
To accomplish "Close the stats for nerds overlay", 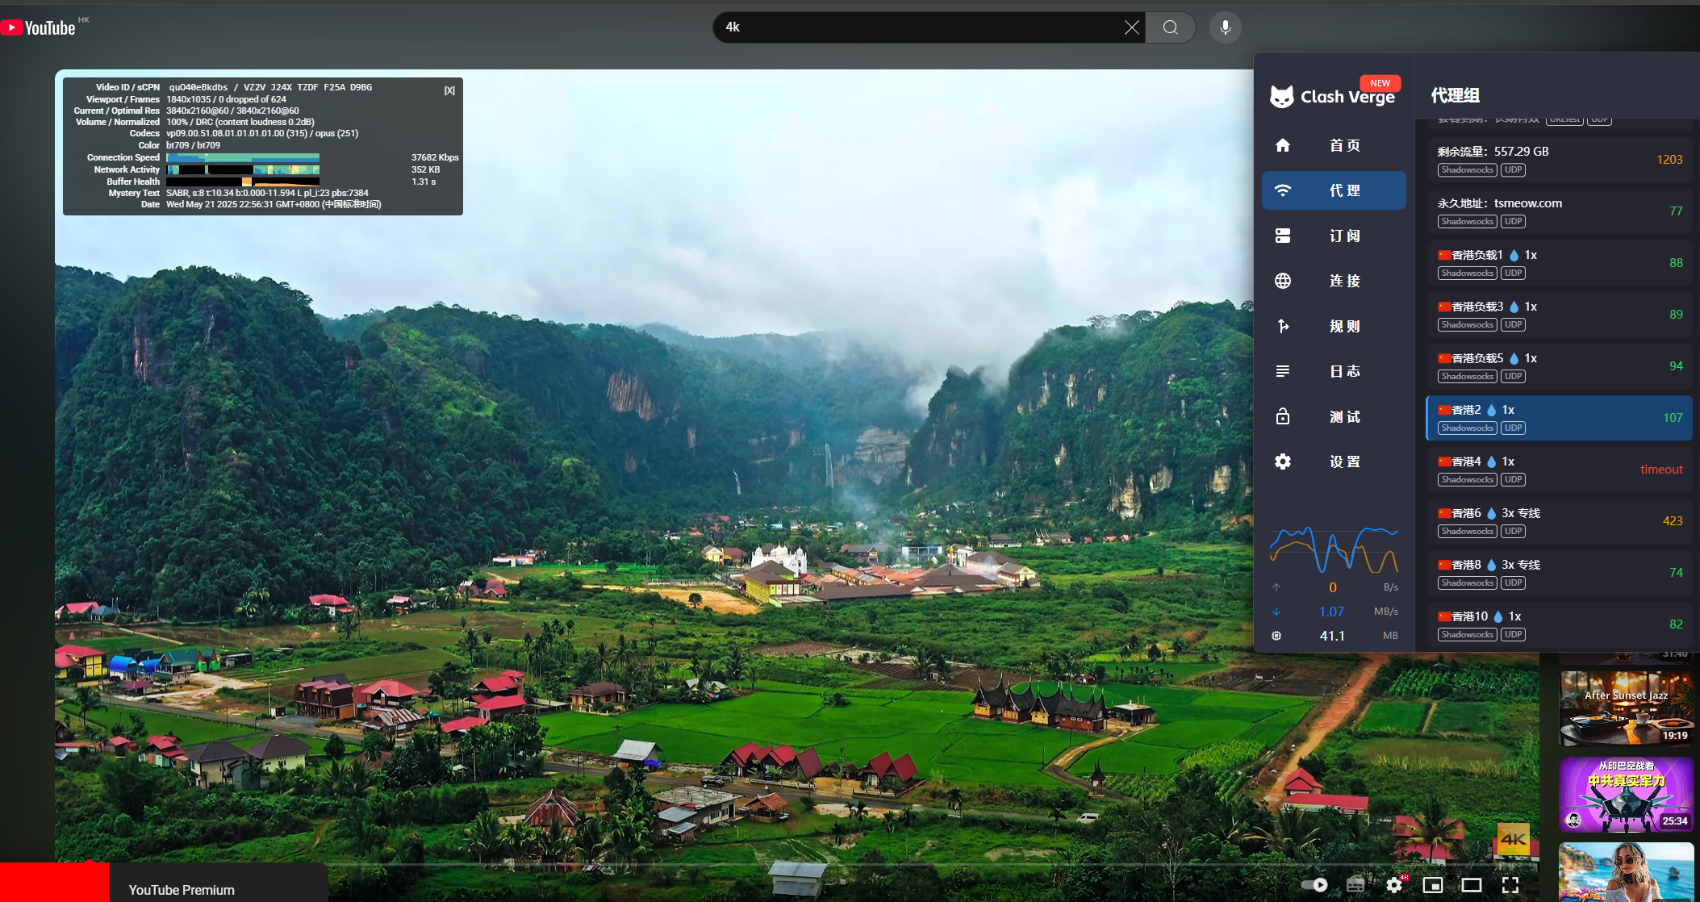I will coord(449,90).
